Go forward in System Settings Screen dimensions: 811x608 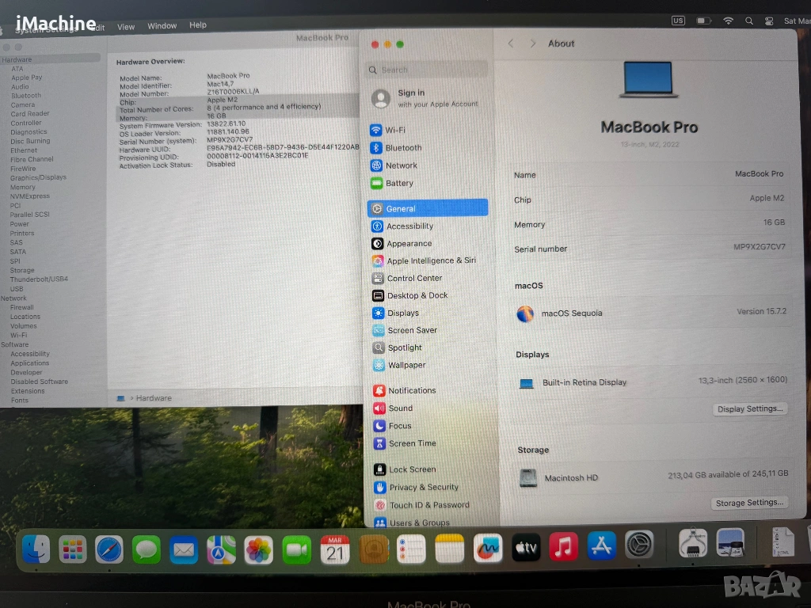tap(533, 44)
